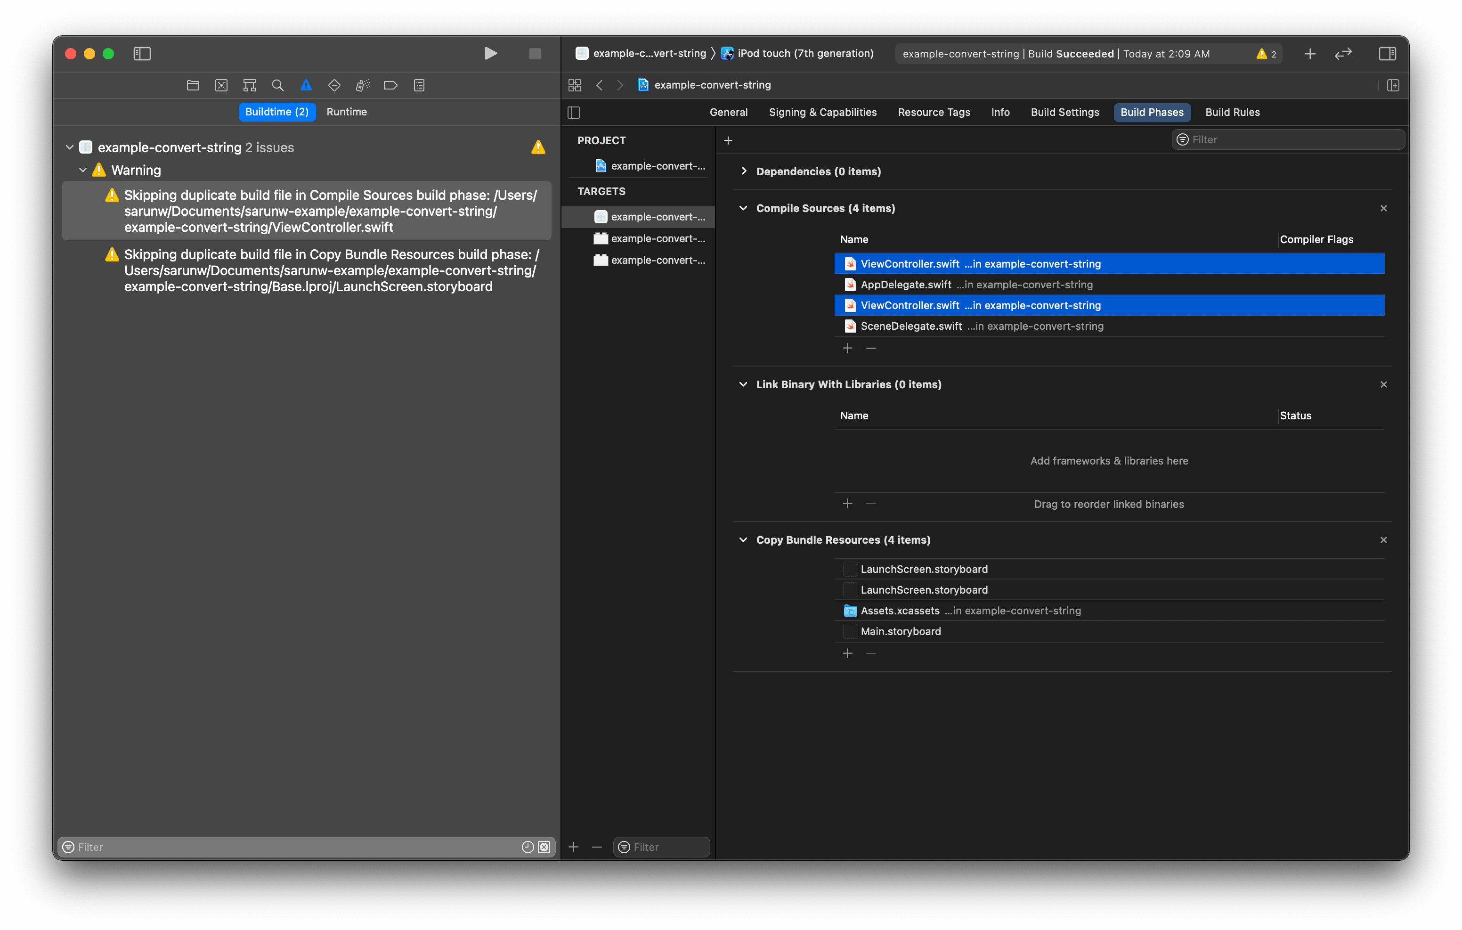This screenshot has height=930, width=1462.
Task: Hide the project and targets list
Action: click(x=574, y=113)
